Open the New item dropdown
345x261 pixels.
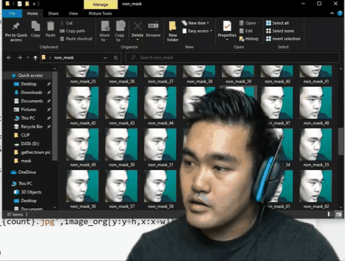196,23
